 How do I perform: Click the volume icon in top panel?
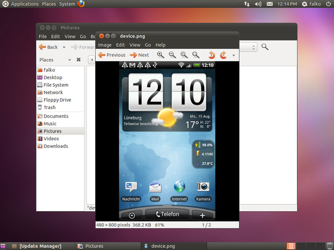click(258, 4)
